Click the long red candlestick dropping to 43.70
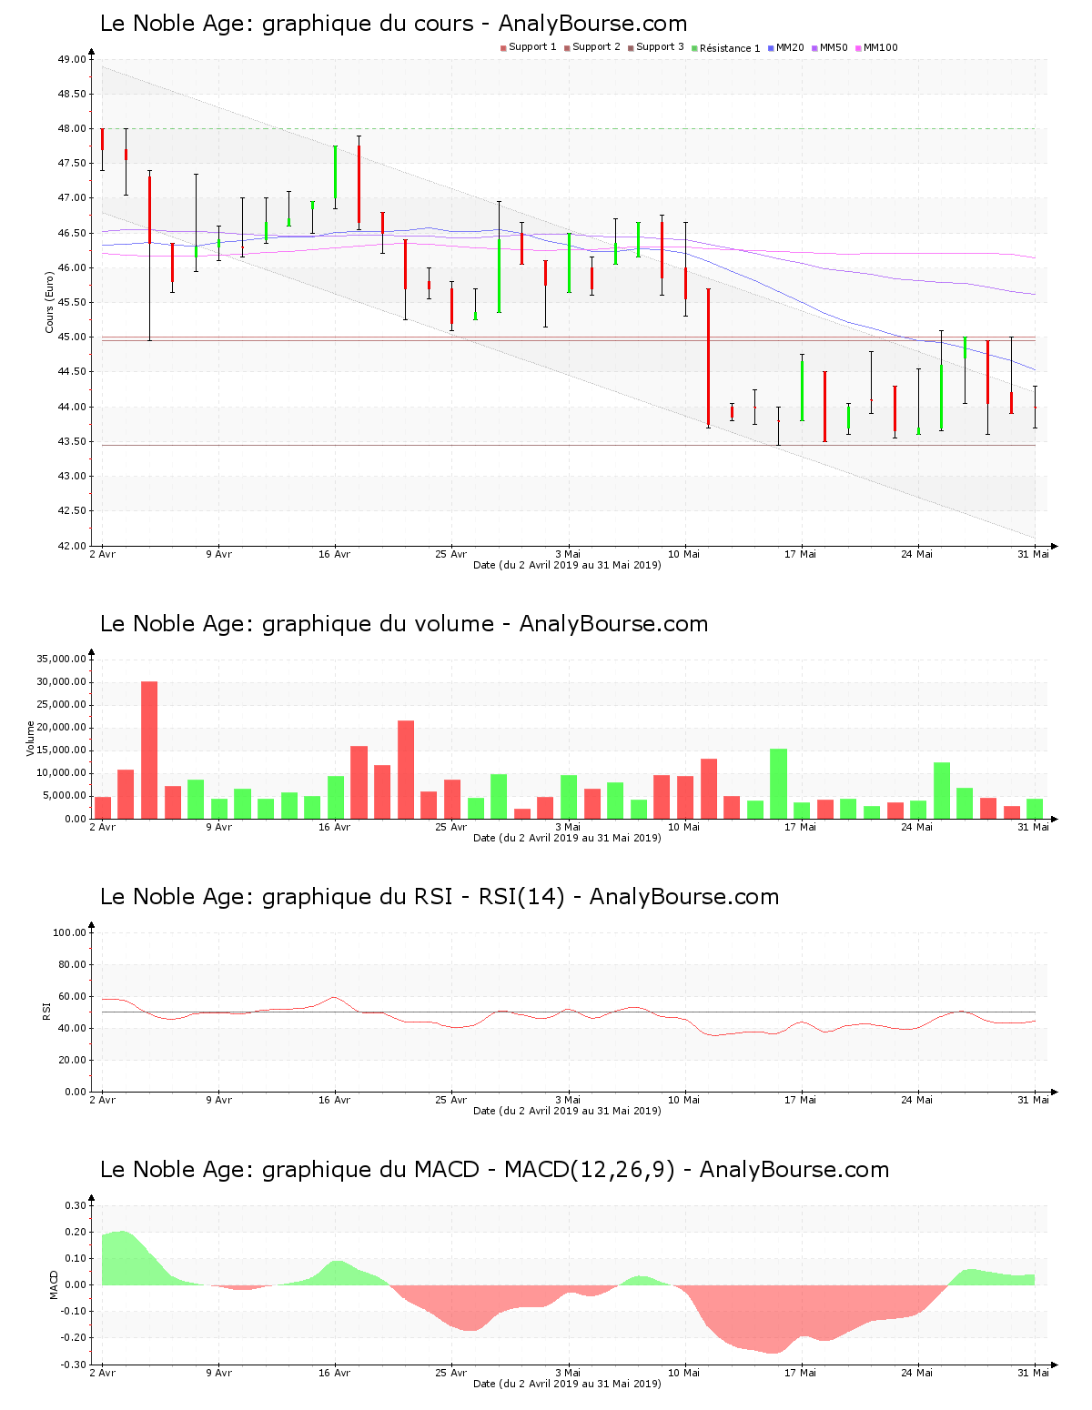The width and height of the screenshot is (1092, 1410). click(x=708, y=358)
